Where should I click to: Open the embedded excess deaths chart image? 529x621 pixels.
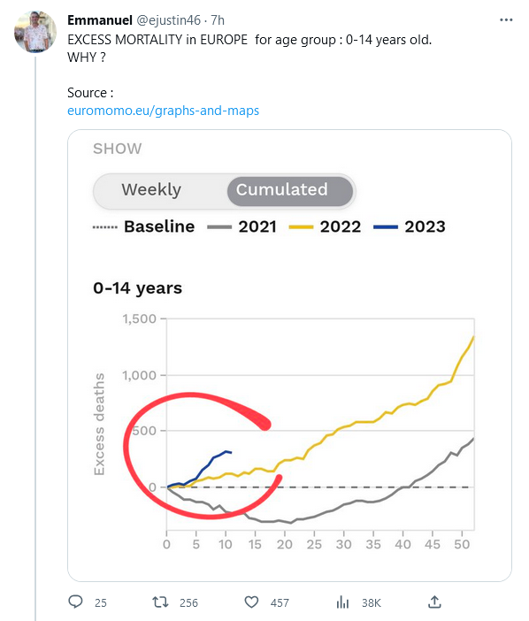289,356
